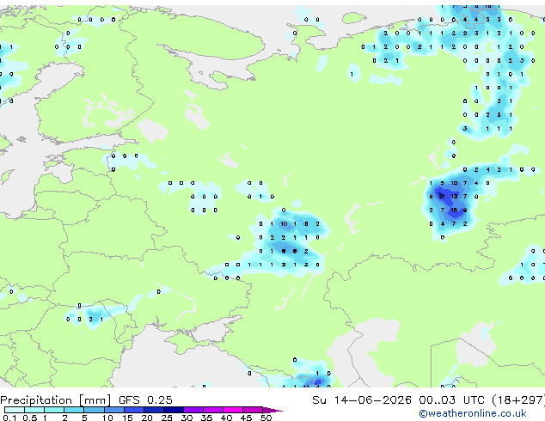Click the 45–50 mm legend swatch

pyautogui.click(x=253, y=410)
